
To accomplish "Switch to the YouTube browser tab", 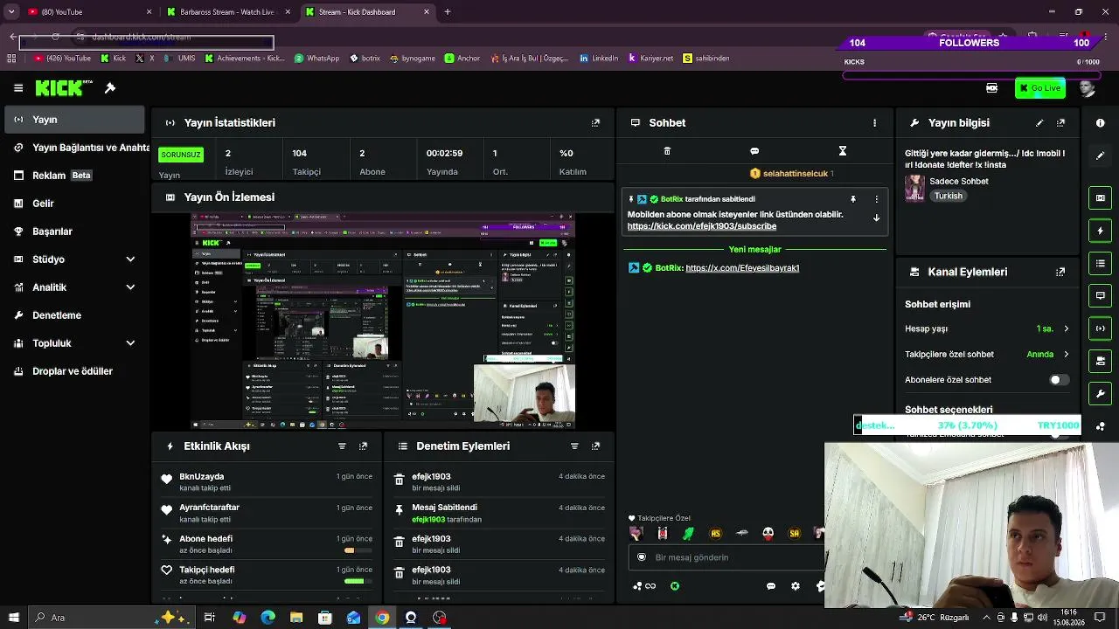I will (x=88, y=12).
